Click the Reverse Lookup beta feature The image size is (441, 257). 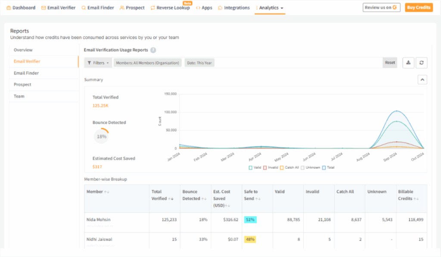pos(170,8)
